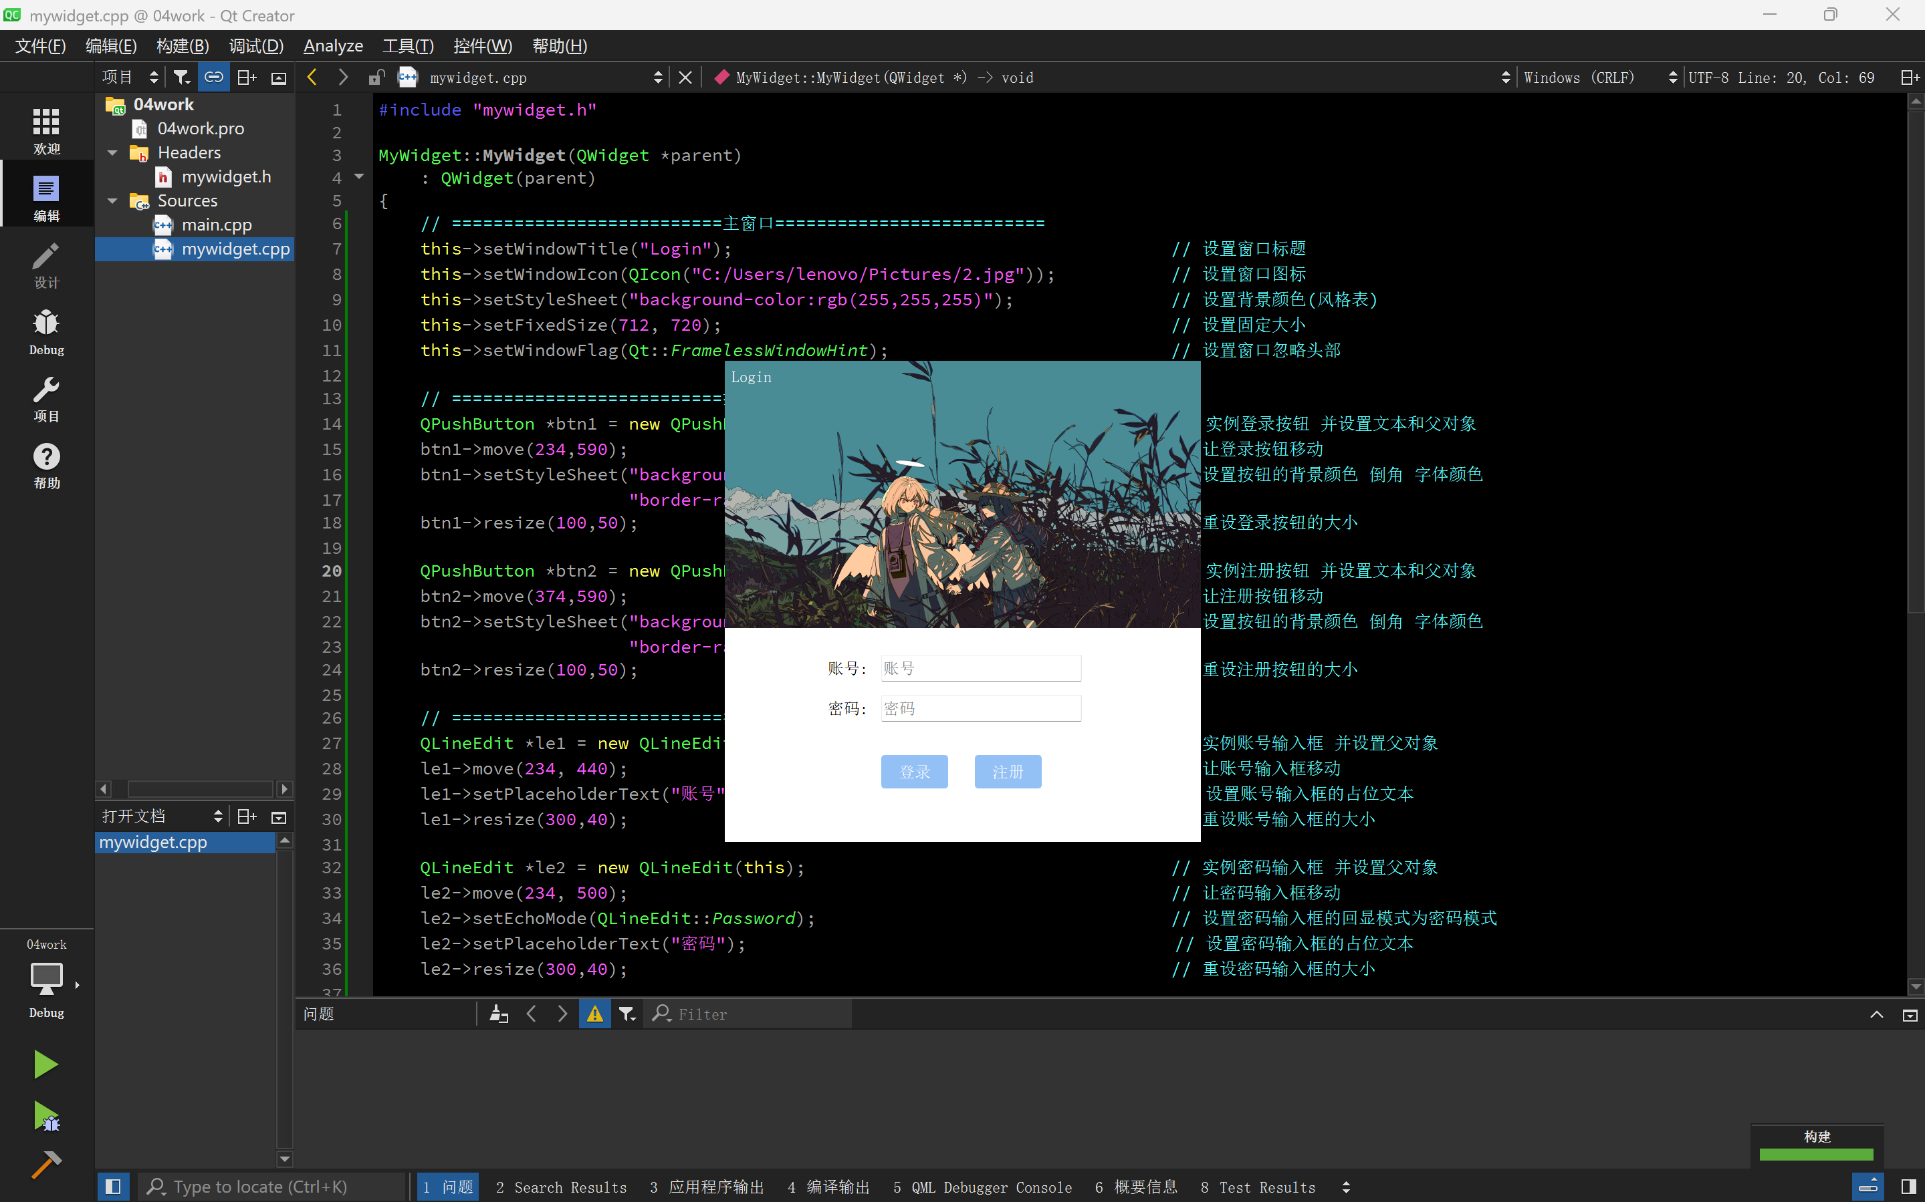Click the 账号 account input field
This screenshot has height=1202, width=1925.
click(x=980, y=667)
